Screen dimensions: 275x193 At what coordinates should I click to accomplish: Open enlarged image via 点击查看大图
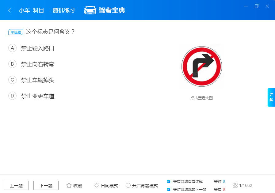click(201, 98)
